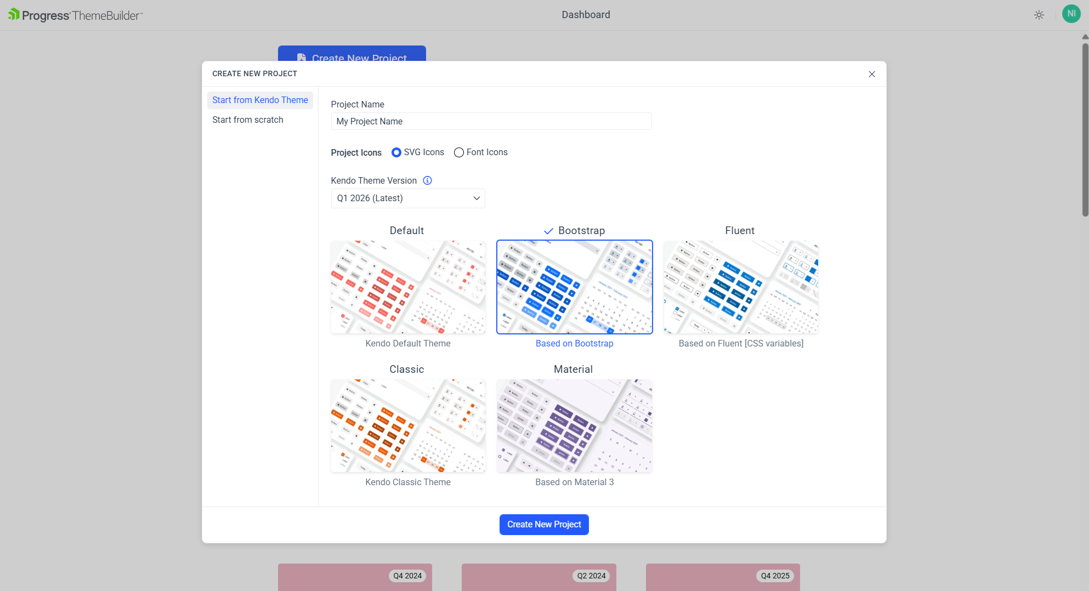Click the Kendo Theme Version info icon
This screenshot has width=1089, height=591.
click(427, 180)
